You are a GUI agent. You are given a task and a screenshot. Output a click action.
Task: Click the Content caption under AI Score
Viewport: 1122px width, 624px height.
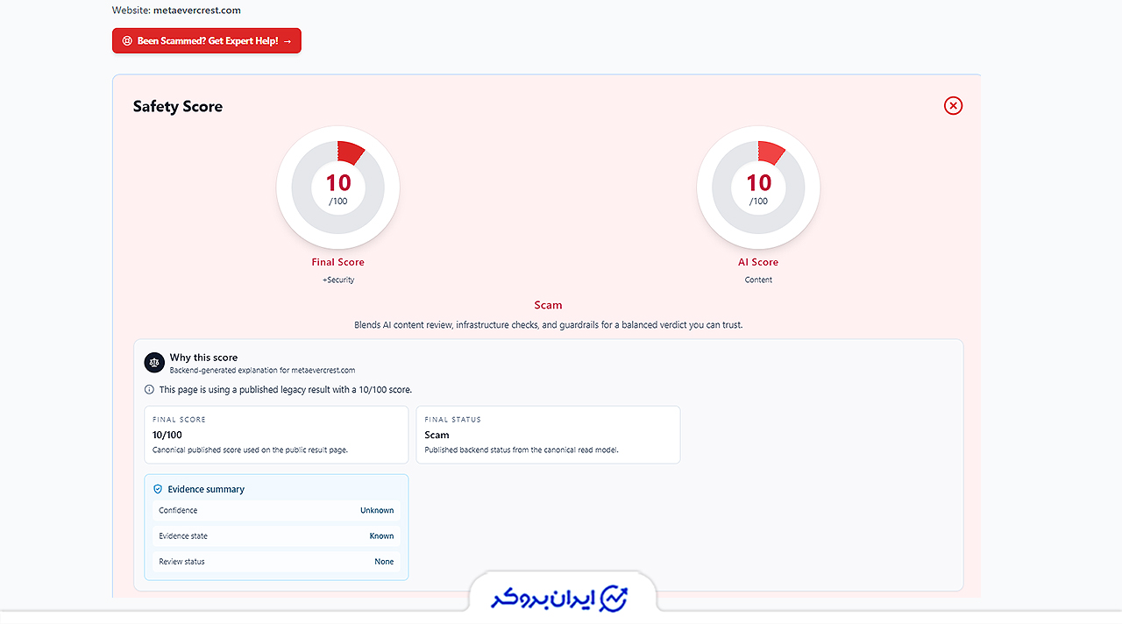758,280
